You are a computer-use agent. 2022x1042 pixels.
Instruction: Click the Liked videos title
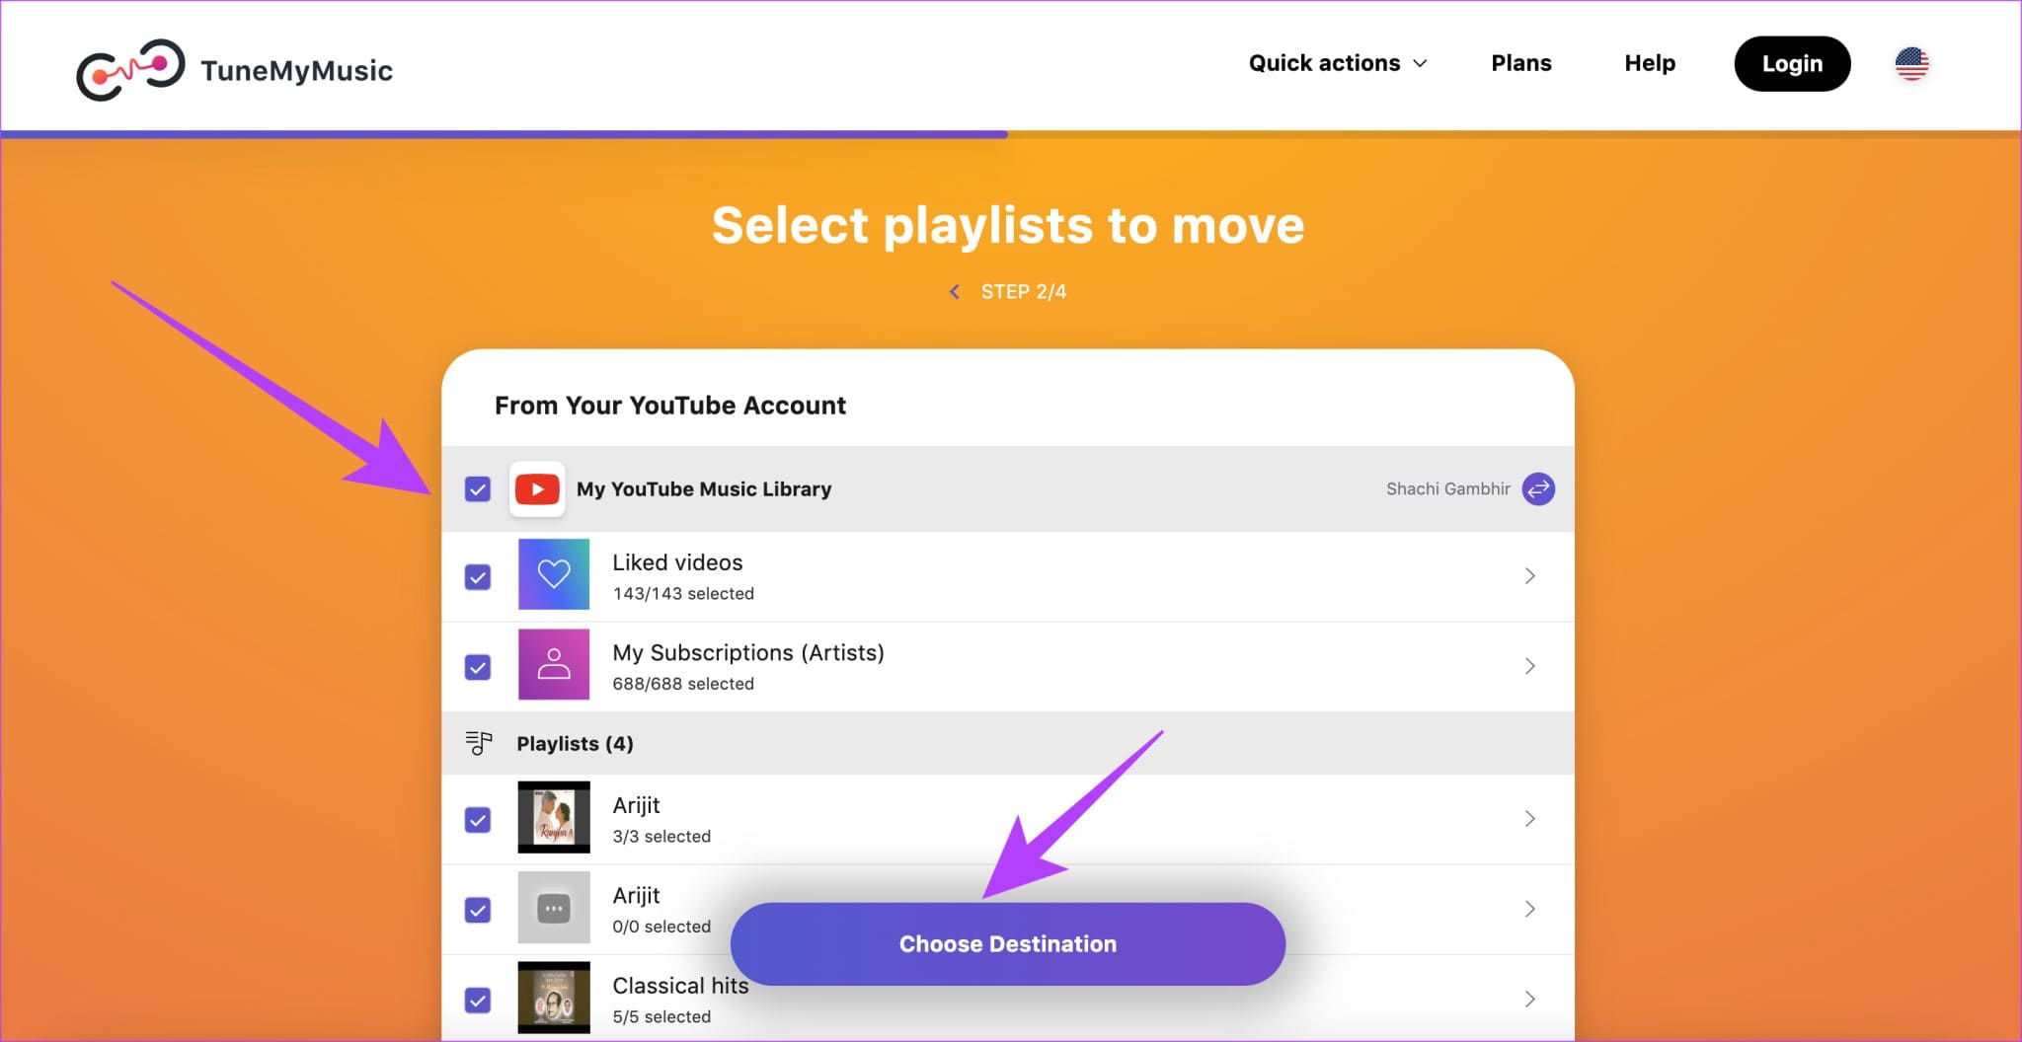point(677,562)
